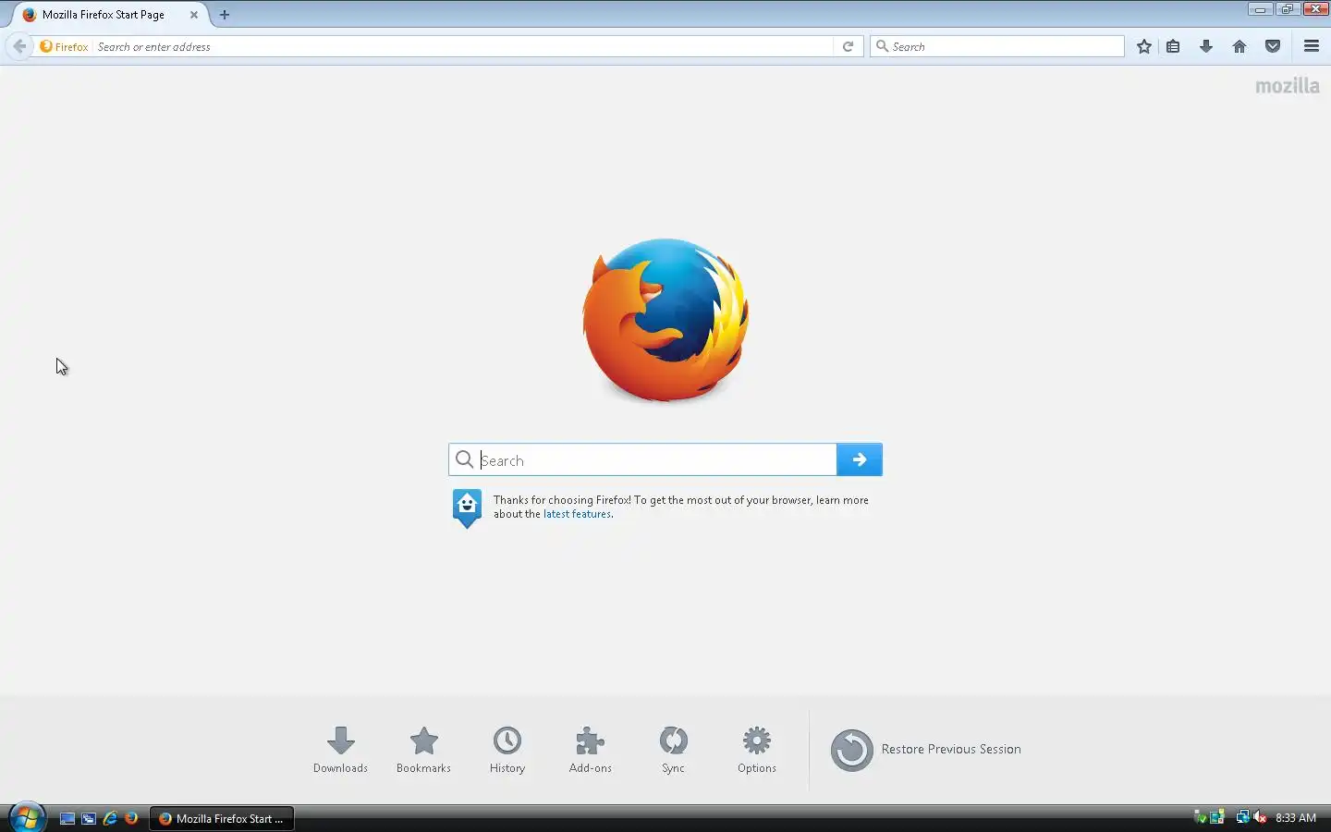Open Sync from the bottom launcher

coord(673,750)
